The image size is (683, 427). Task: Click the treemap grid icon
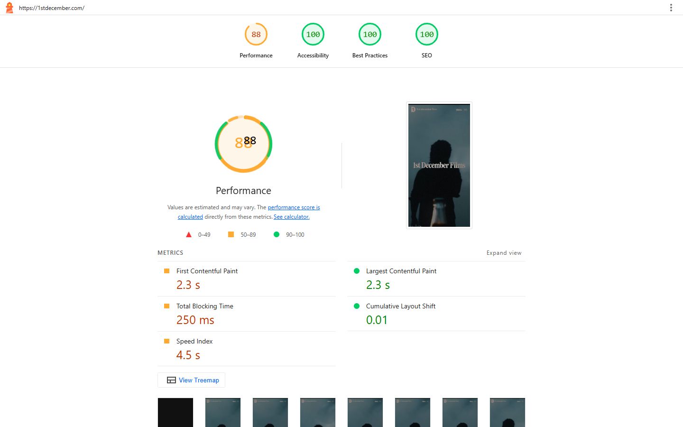coord(171,380)
